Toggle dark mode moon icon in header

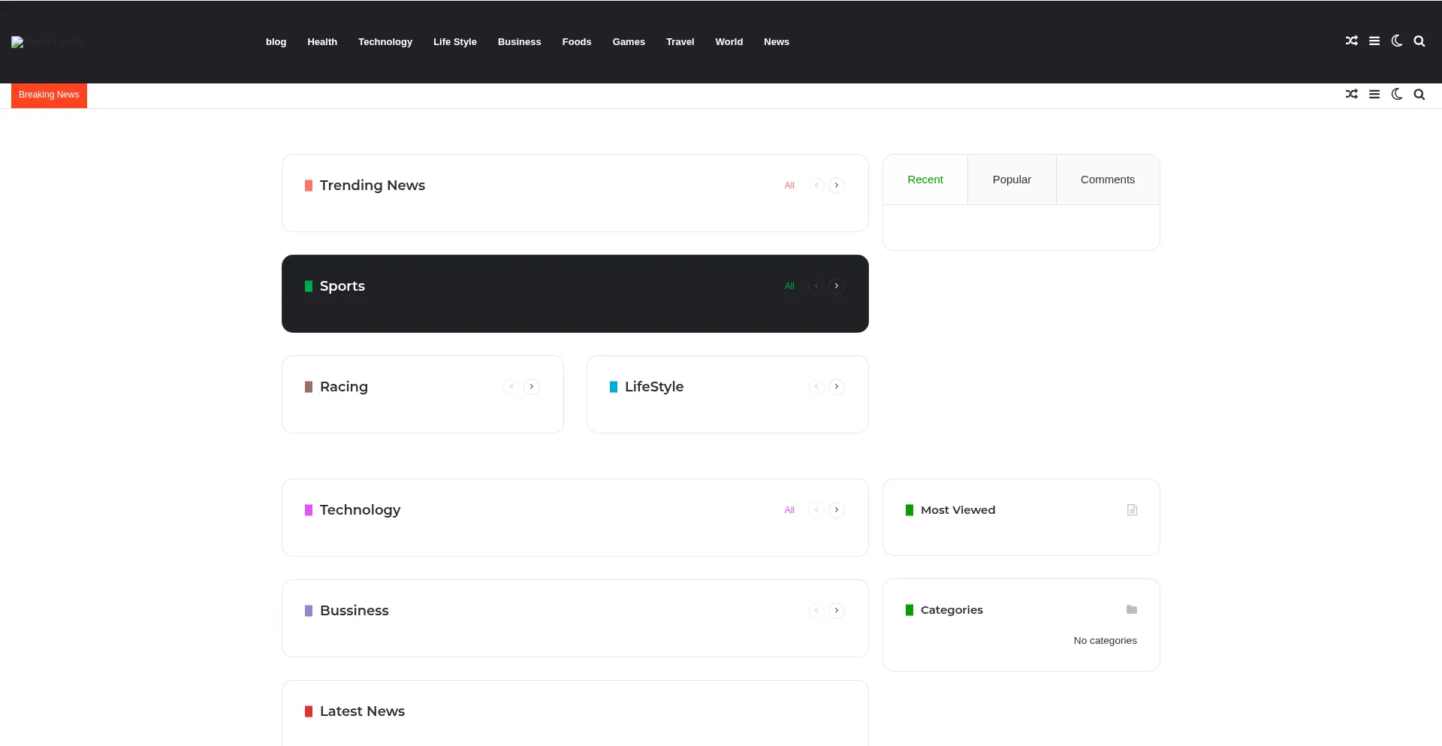point(1396,41)
